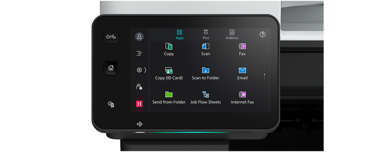Open the device information printer icon
382x152 pixels.
pos(139,86)
